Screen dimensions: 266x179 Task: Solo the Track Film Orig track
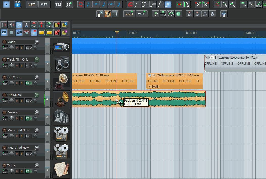pyautogui.click(x=22, y=65)
